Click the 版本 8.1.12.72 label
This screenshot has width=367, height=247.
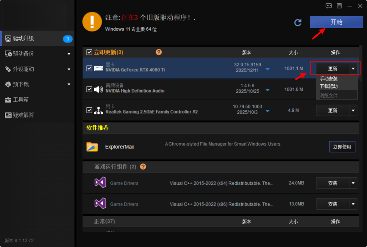[19, 241]
